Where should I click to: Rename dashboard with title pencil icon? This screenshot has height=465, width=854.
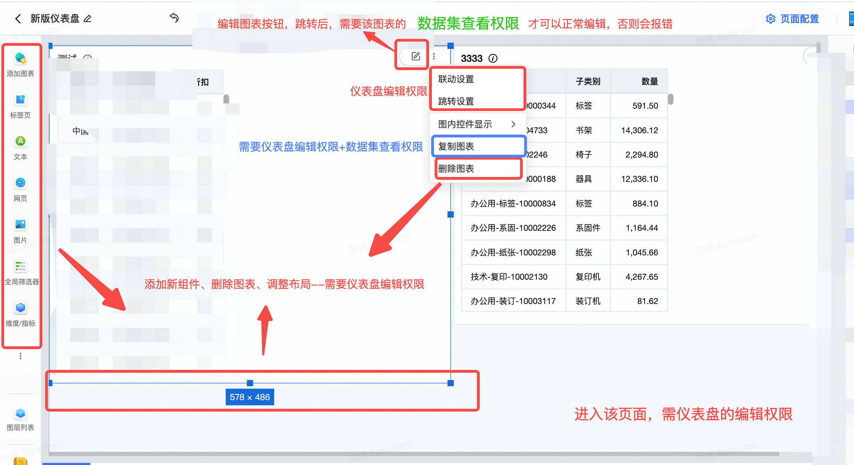point(88,19)
